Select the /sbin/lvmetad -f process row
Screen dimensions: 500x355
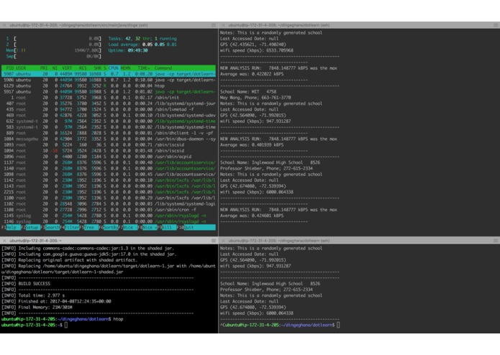point(109,109)
